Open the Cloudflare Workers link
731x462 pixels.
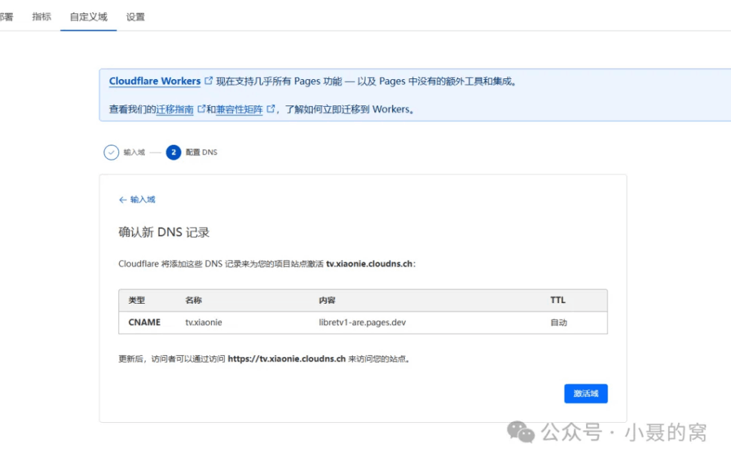click(x=155, y=81)
